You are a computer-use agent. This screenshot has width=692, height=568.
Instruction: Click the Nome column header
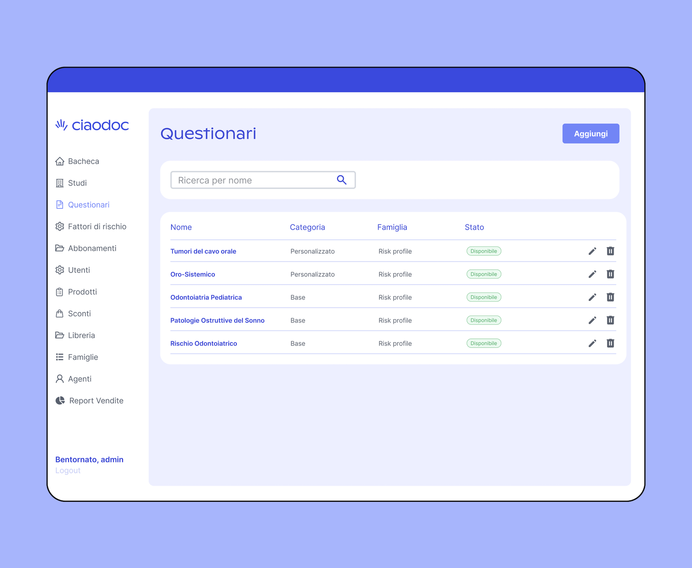click(x=181, y=227)
